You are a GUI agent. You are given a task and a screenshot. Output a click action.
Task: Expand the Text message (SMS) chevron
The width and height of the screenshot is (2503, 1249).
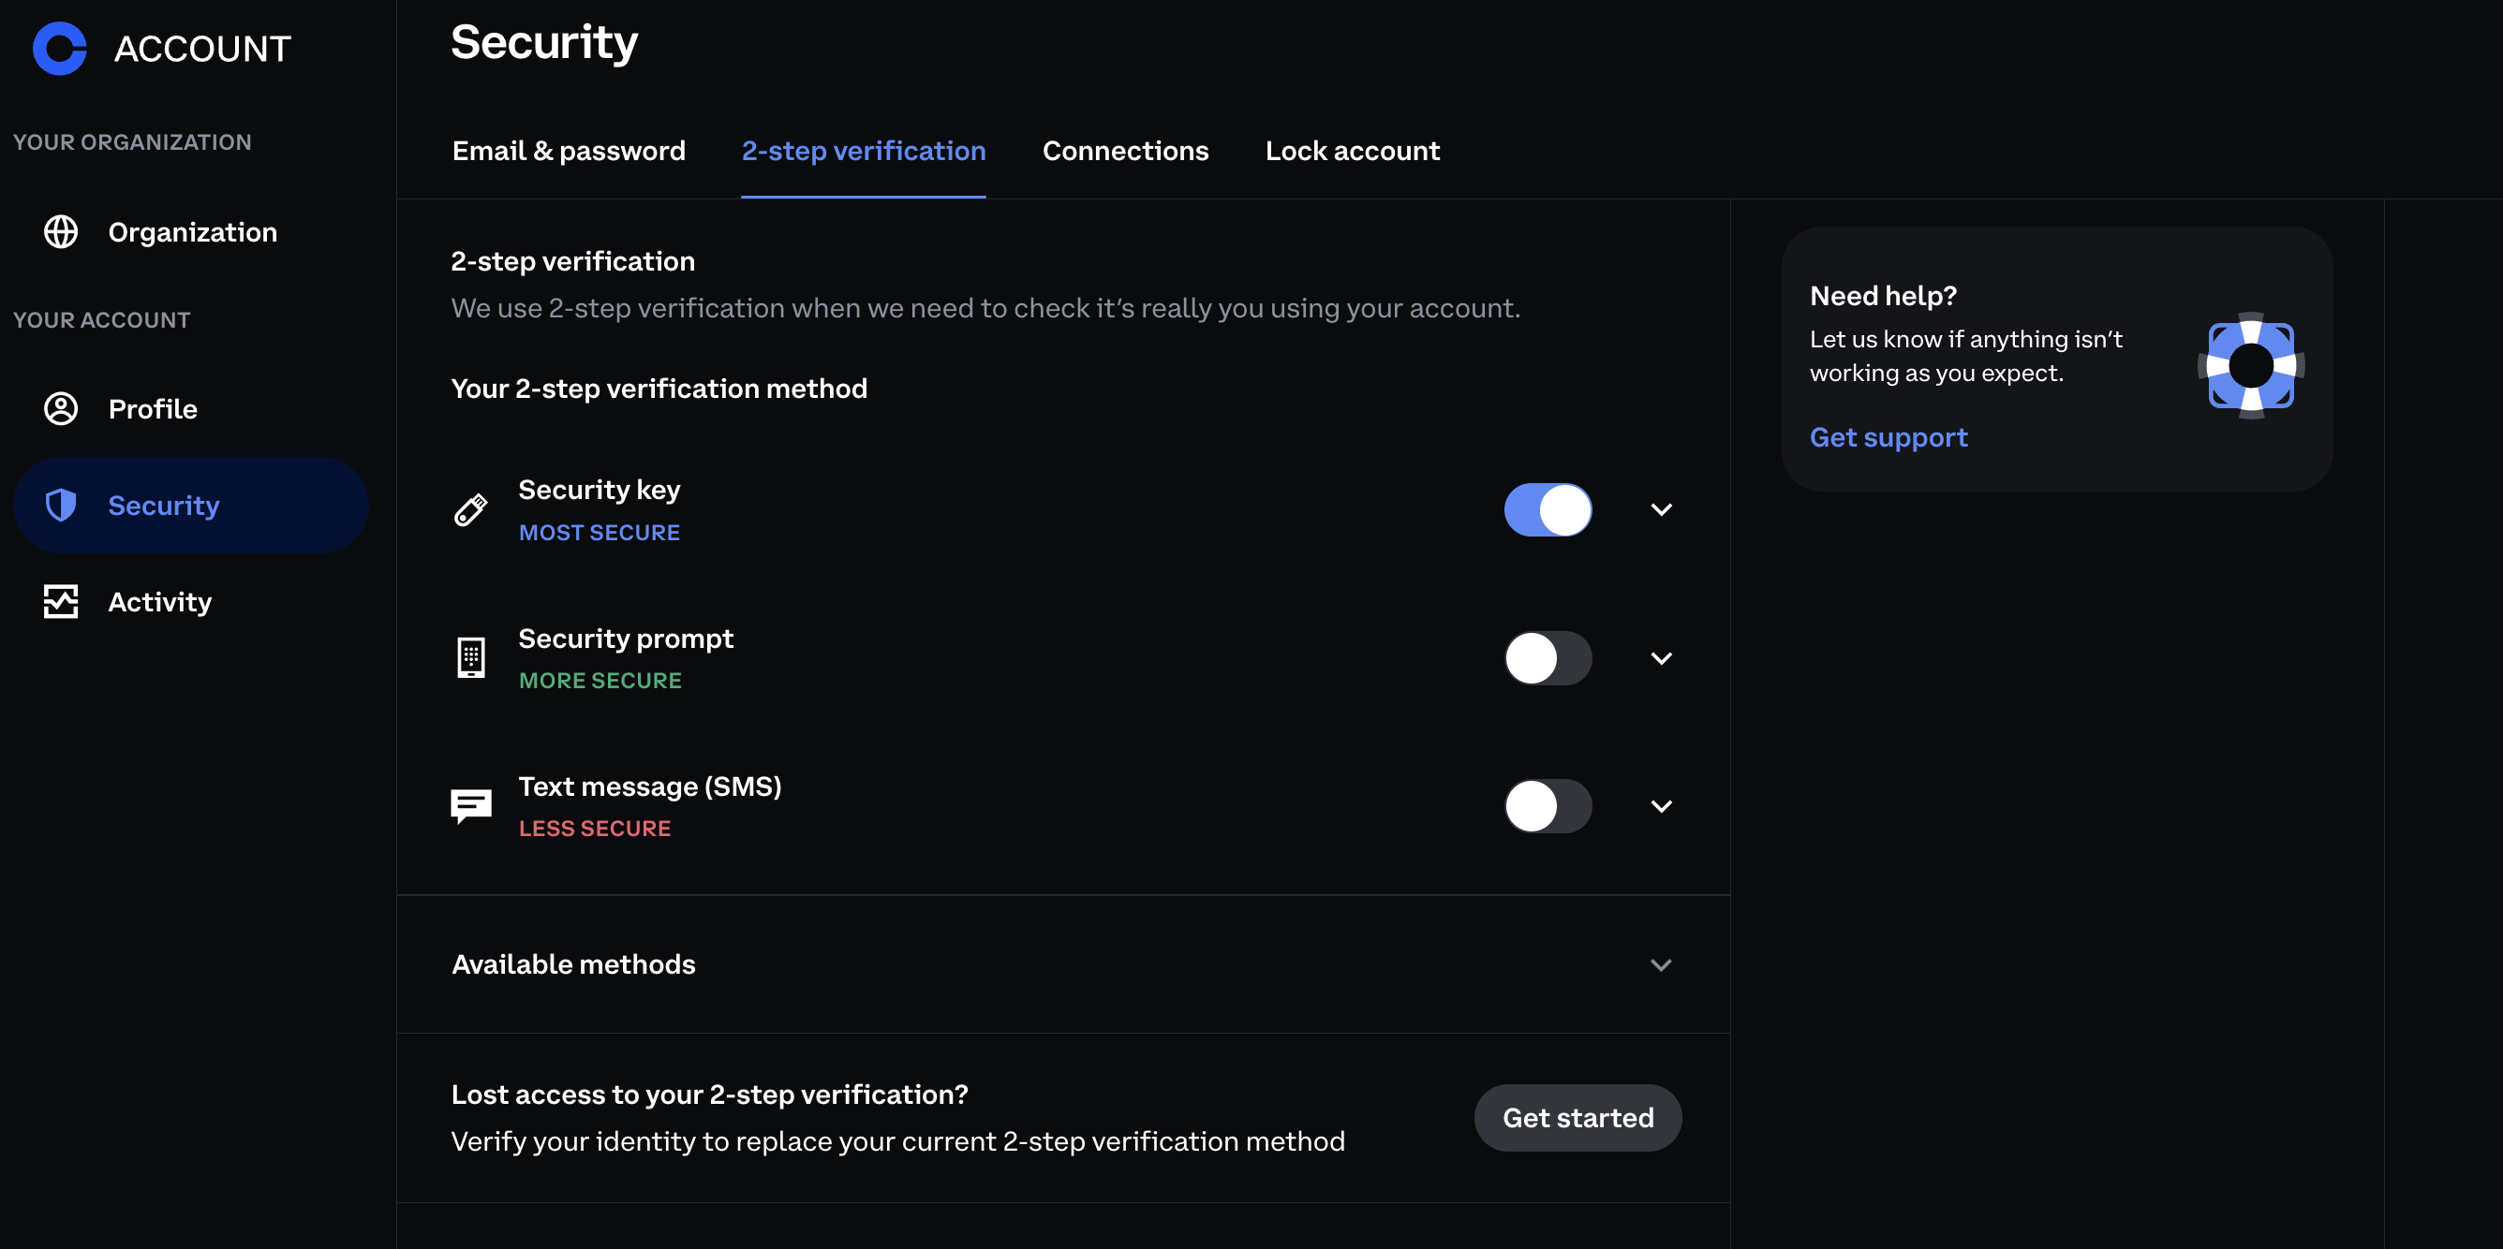coord(1661,805)
